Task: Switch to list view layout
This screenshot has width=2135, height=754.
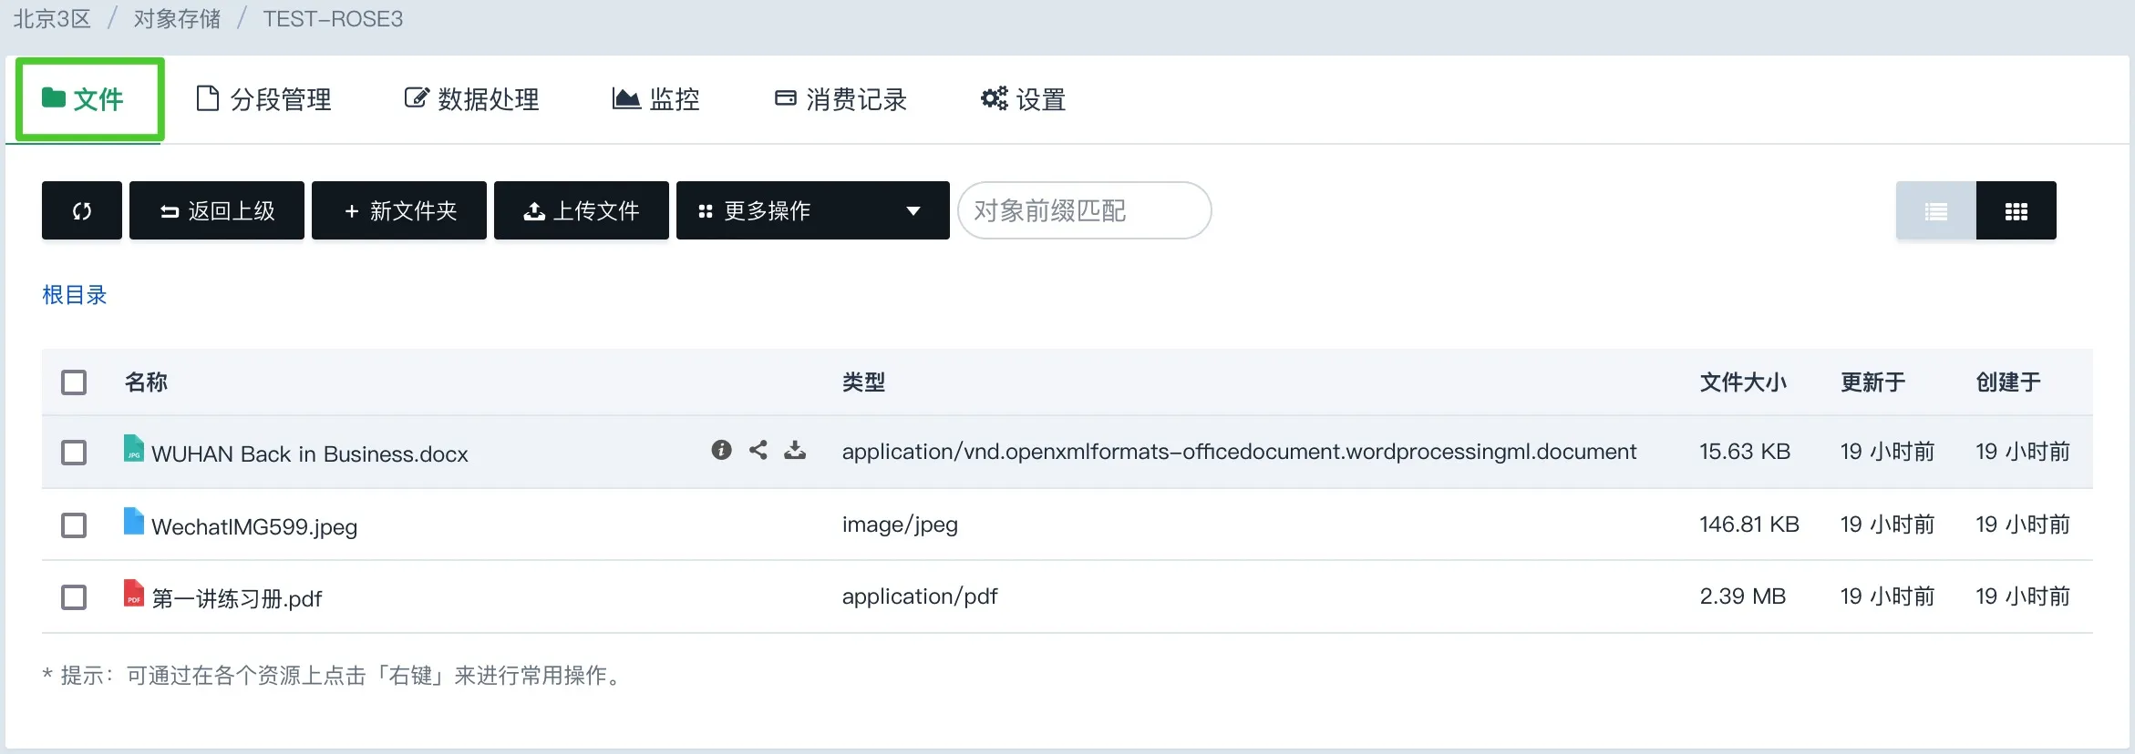Action: [1935, 211]
